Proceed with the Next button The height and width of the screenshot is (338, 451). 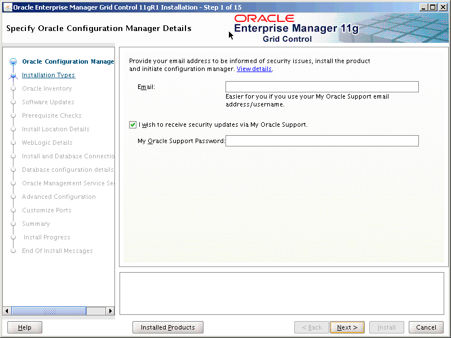(x=347, y=327)
